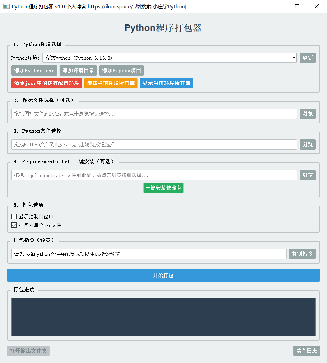Click 添加环境目录 button
This screenshot has width=327, height=363.
[78, 70]
